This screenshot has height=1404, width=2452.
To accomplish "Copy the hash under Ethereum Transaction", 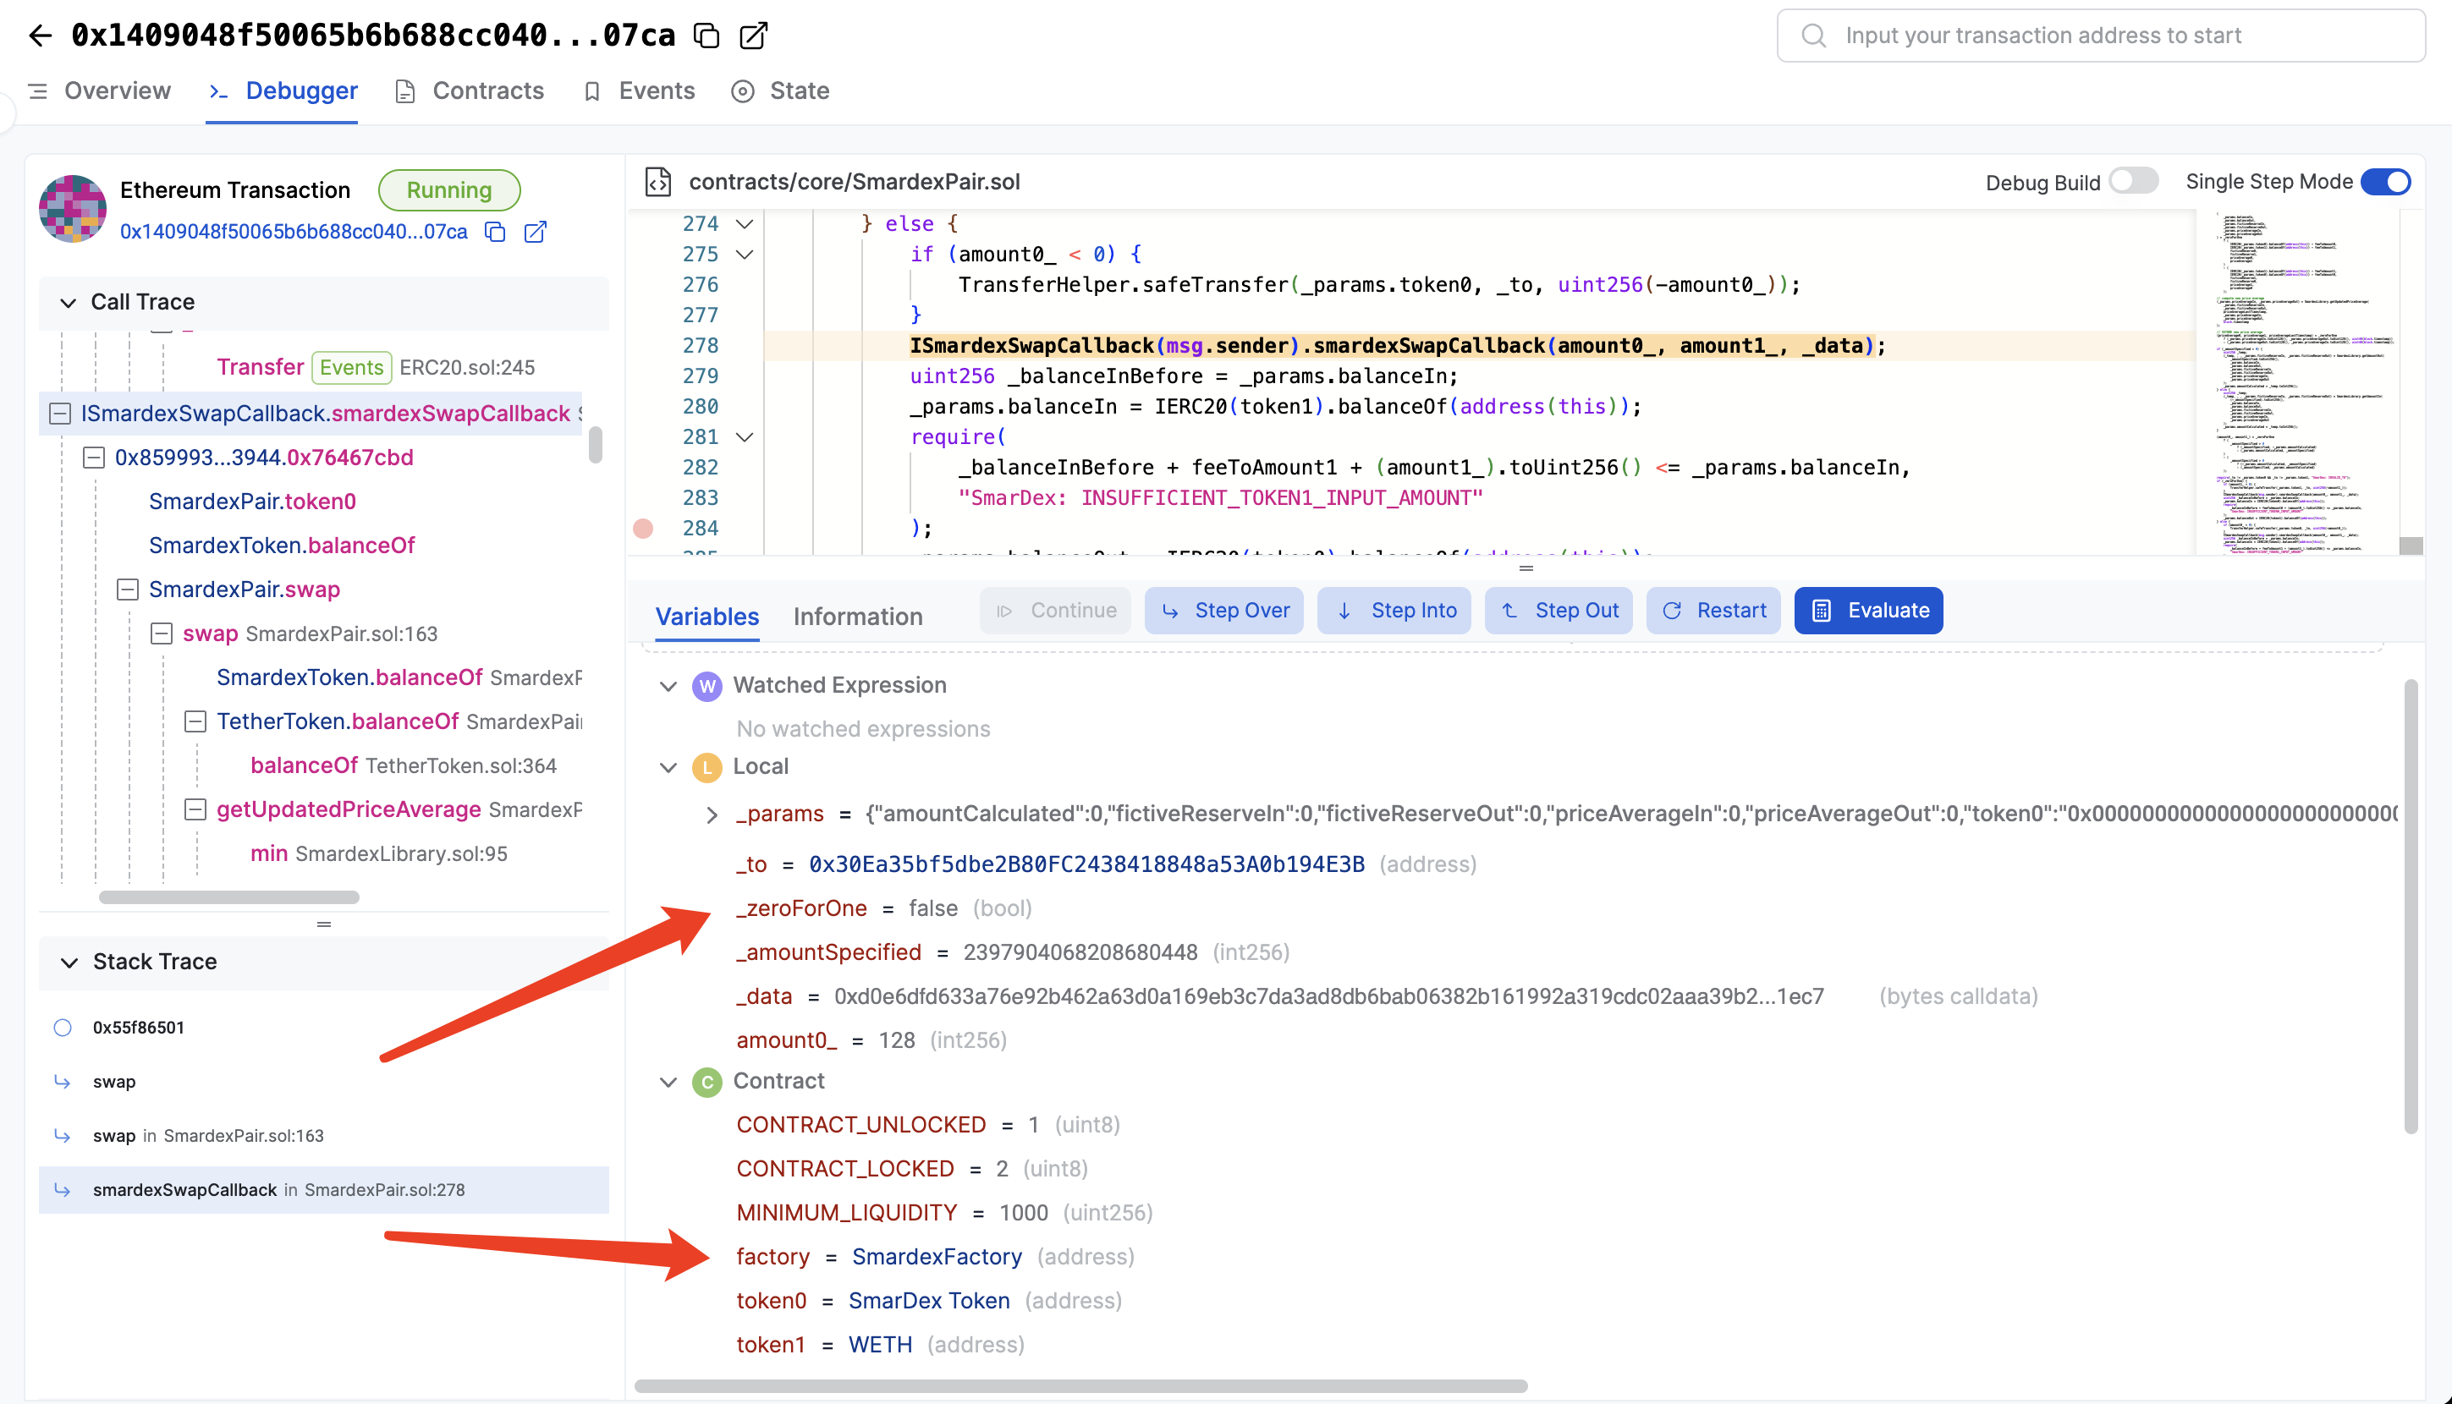I will 495,233.
